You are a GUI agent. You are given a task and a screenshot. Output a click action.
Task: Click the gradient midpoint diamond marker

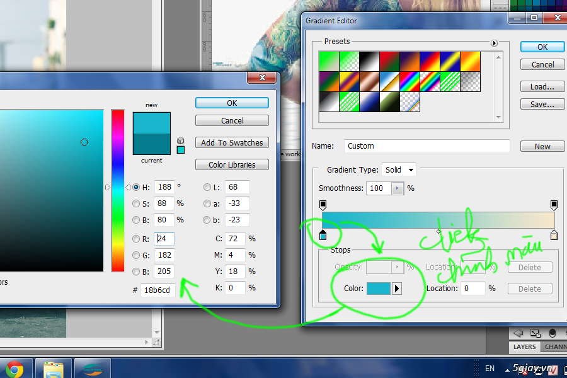pos(439,232)
